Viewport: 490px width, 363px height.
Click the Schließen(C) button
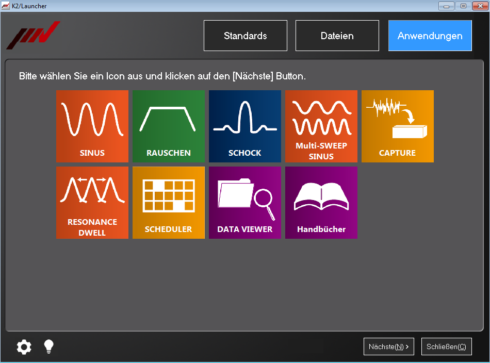tap(446, 347)
